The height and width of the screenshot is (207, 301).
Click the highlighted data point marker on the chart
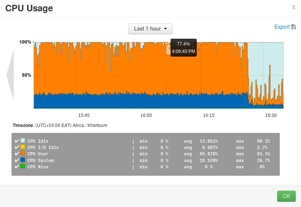(x=166, y=44)
